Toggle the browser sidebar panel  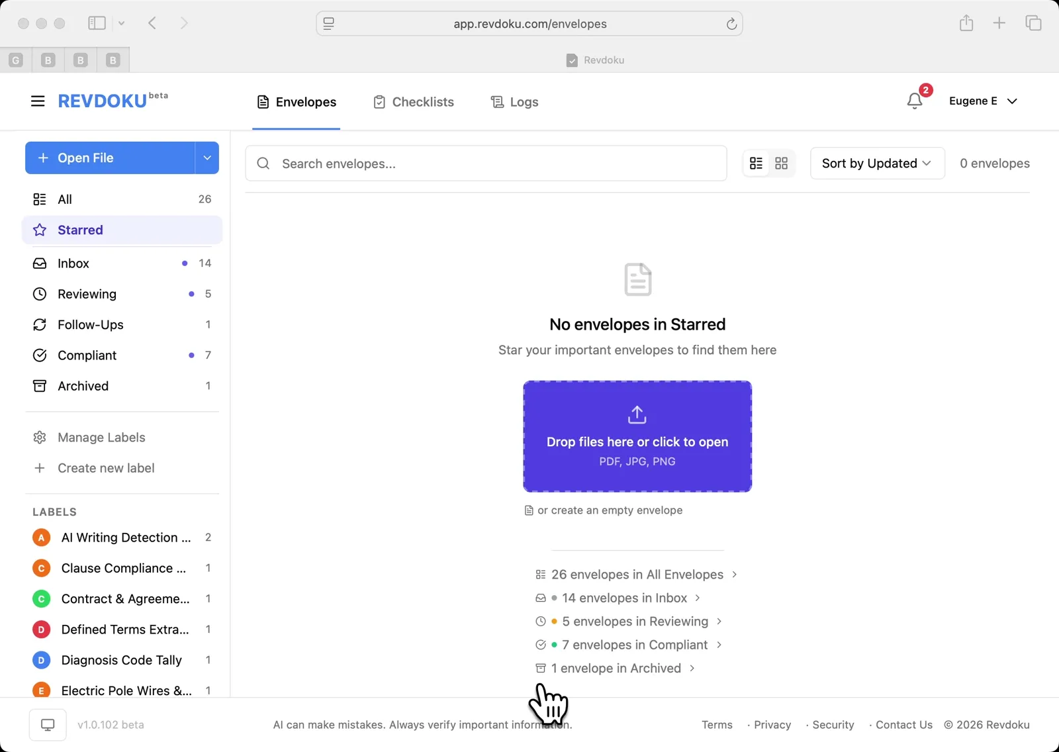96,23
